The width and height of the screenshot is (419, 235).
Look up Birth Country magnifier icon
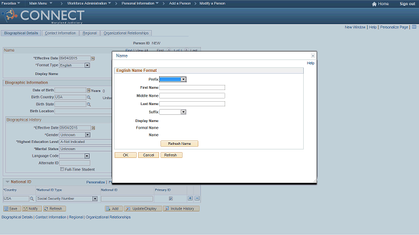(x=89, y=97)
